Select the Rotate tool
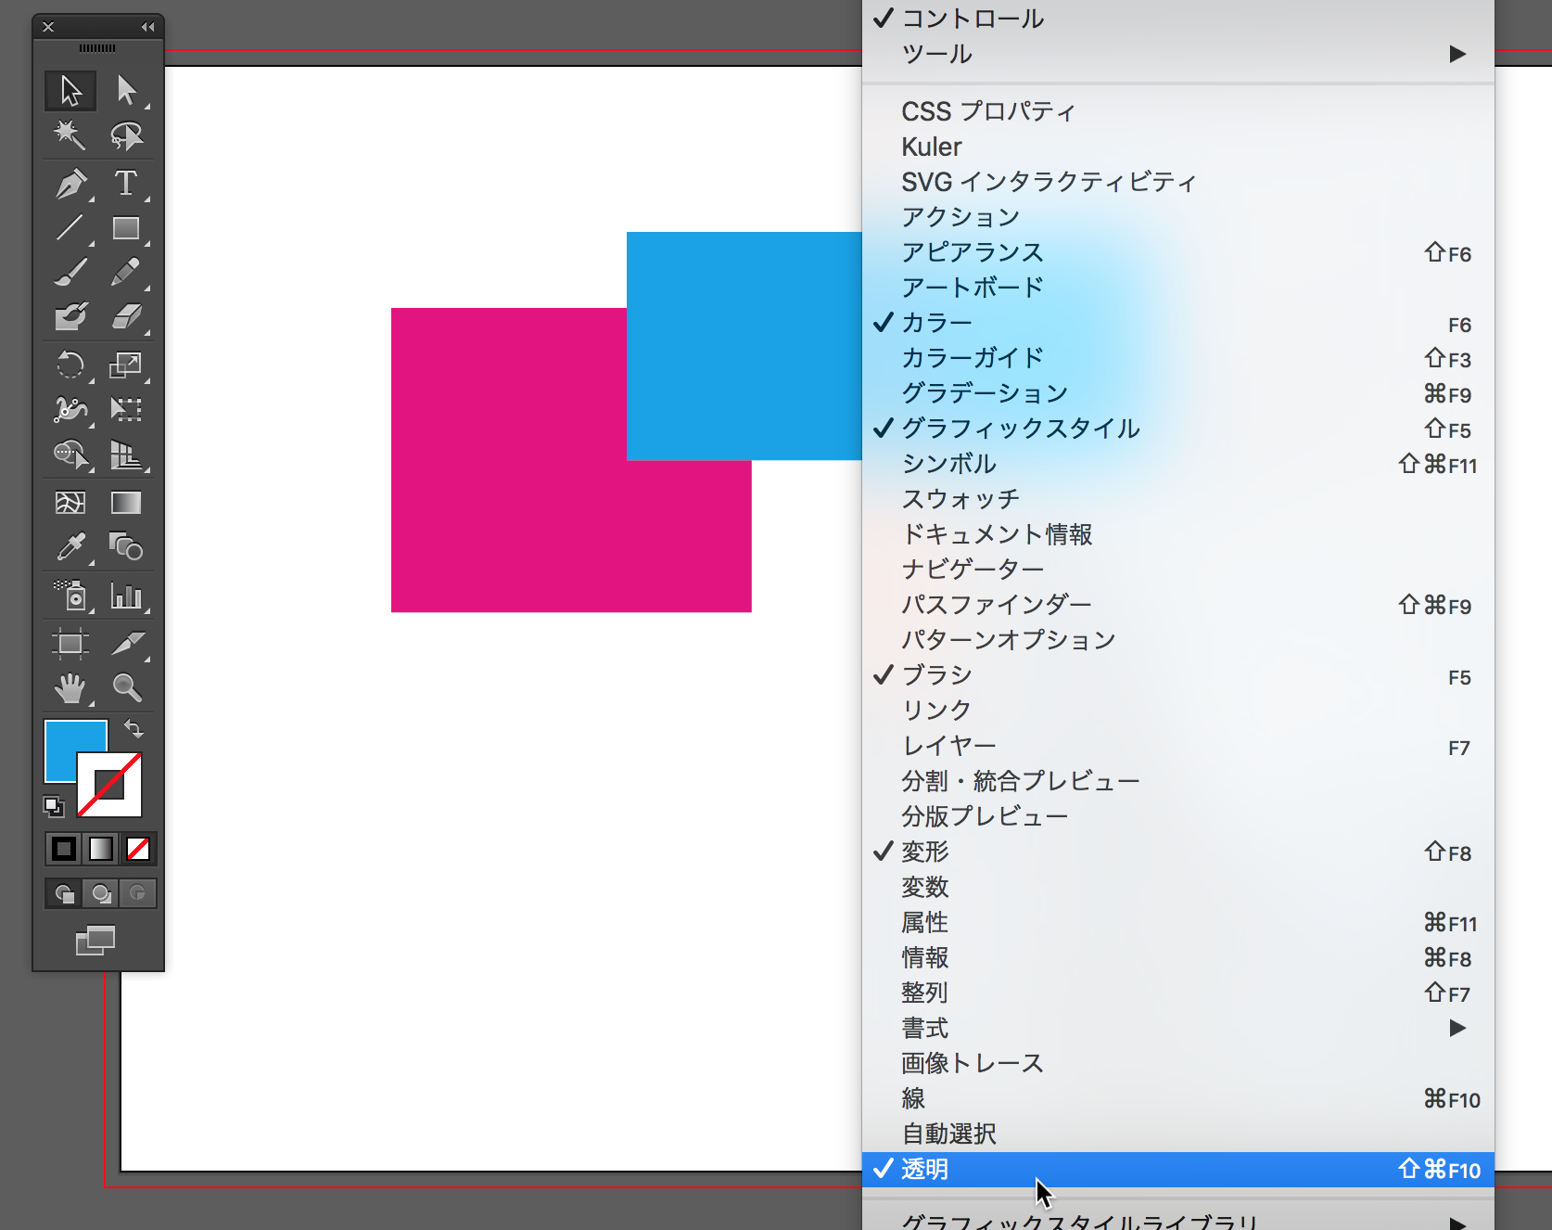The height and width of the screenshot is (1230, 1552). pos(70,365)
